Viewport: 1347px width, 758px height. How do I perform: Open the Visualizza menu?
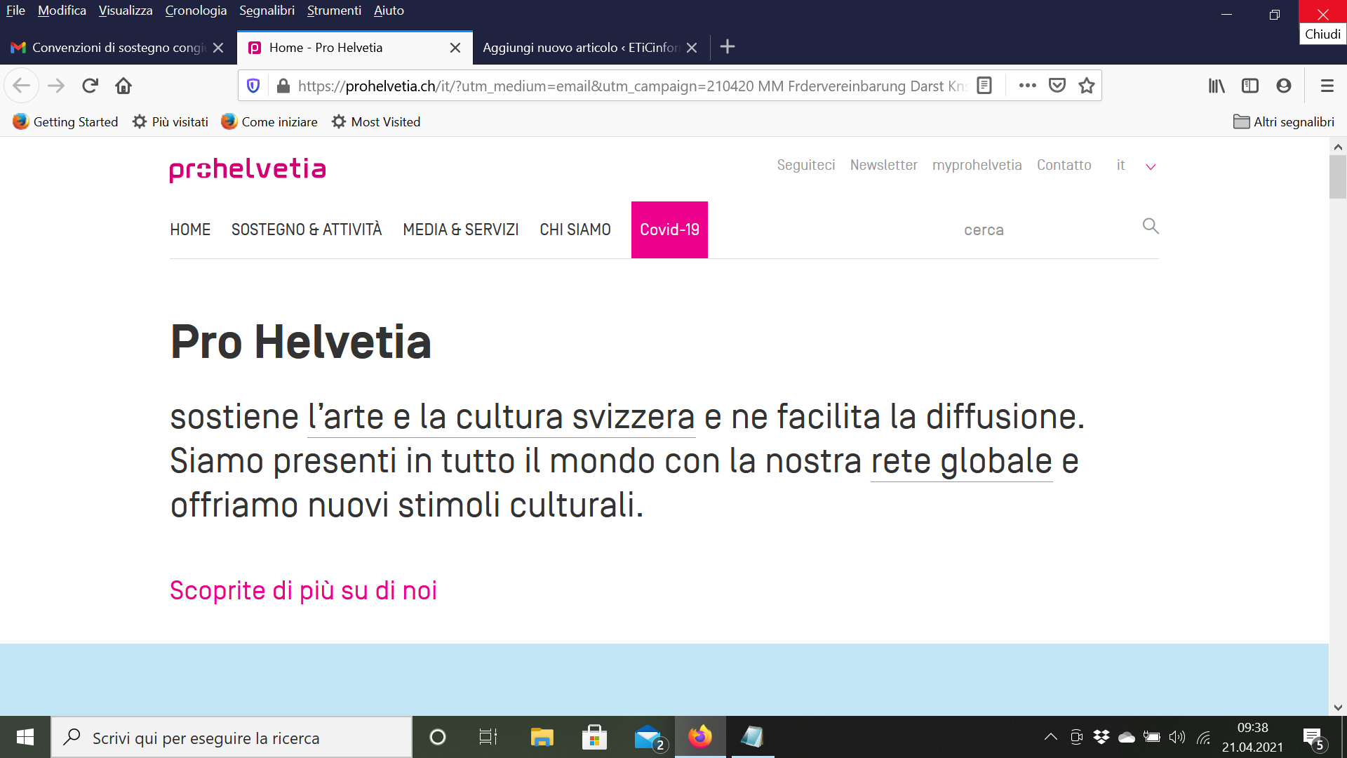126,11
